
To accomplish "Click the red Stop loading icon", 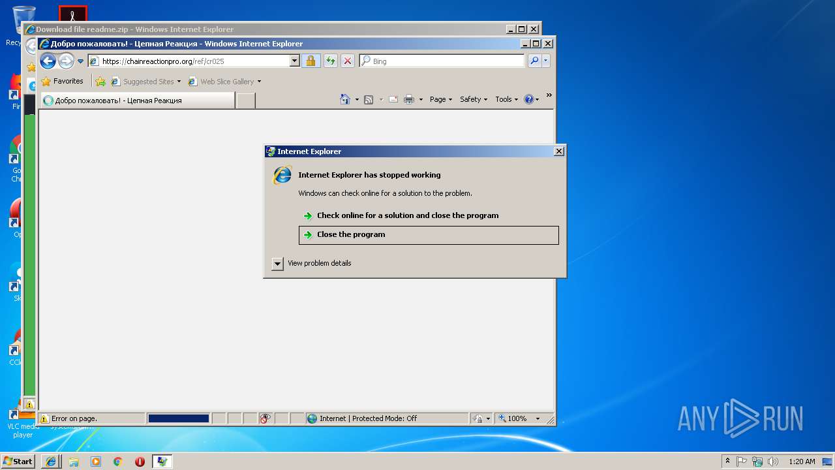I will pyautogui.click(x=348, y=61).
